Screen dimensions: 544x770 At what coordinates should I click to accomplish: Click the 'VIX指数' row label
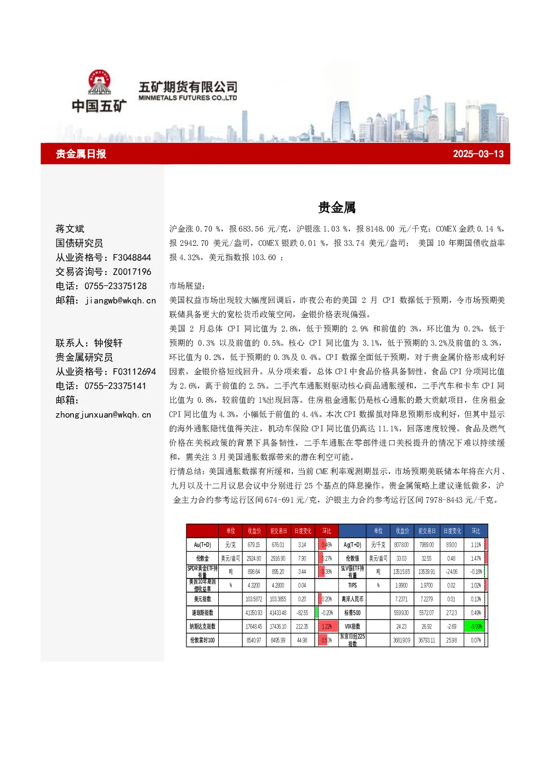click(352, 626)
